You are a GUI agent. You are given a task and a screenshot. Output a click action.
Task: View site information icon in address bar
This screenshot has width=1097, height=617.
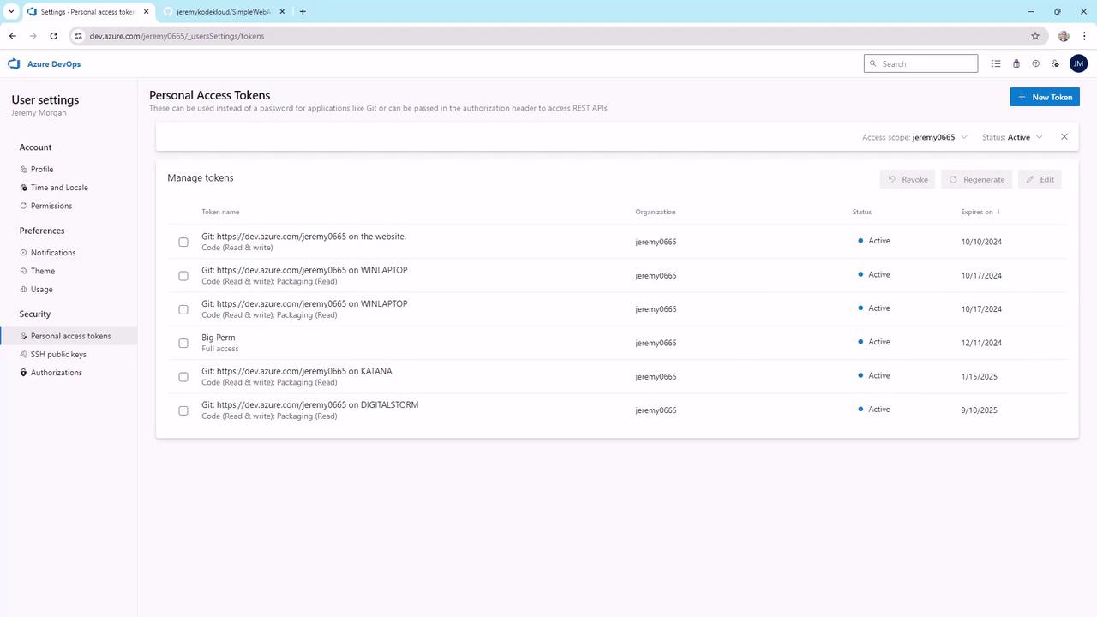[x=77, y=36]
